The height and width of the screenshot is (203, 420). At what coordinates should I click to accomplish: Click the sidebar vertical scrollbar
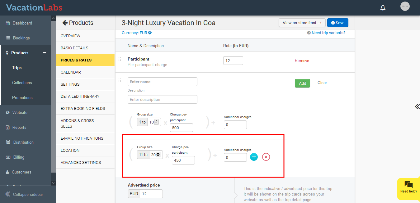coord(53,99)
